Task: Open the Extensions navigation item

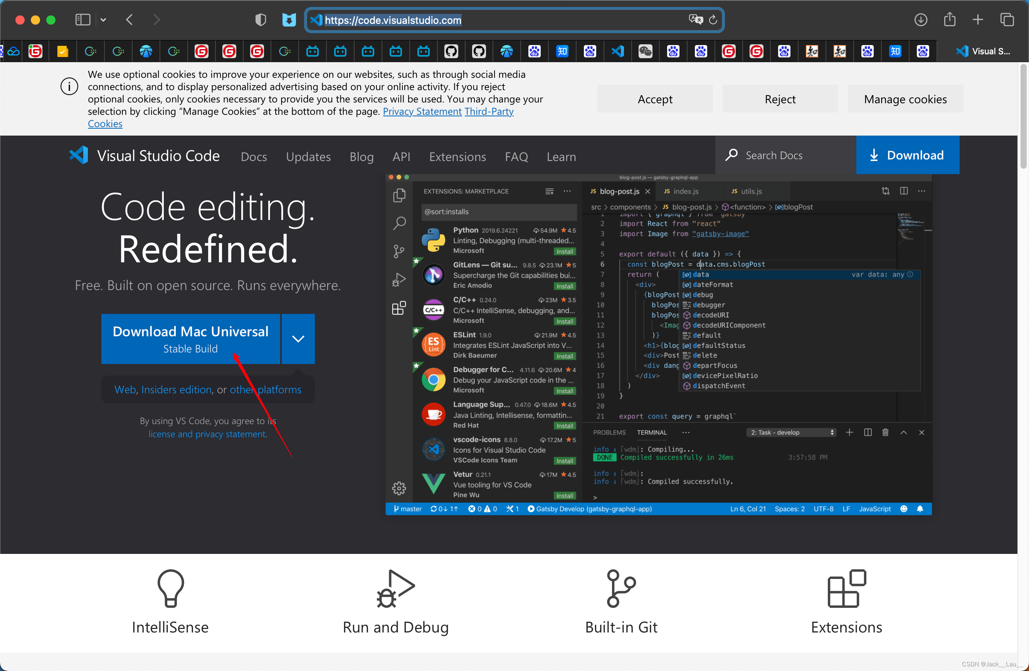Action: 457,156
